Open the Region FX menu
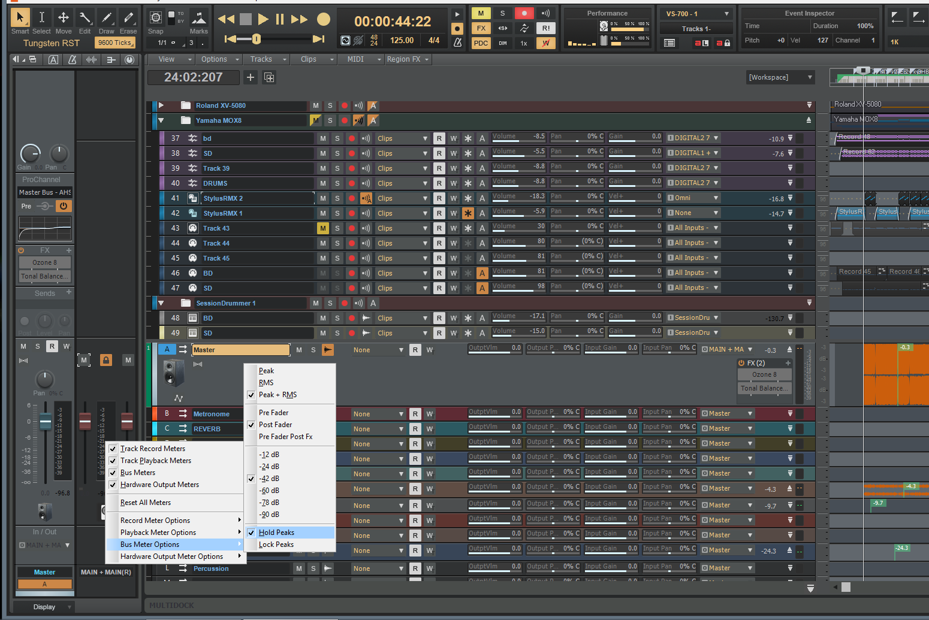Image resolution: width=929 pixels, height=620 pixels. tap(408, 59)
